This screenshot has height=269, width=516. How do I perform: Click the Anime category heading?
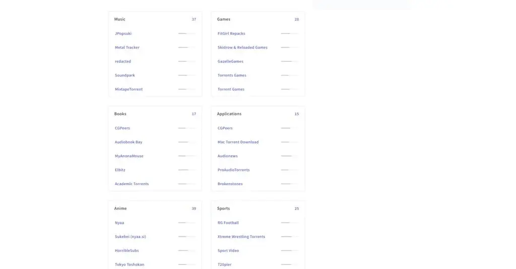[120, 209]
